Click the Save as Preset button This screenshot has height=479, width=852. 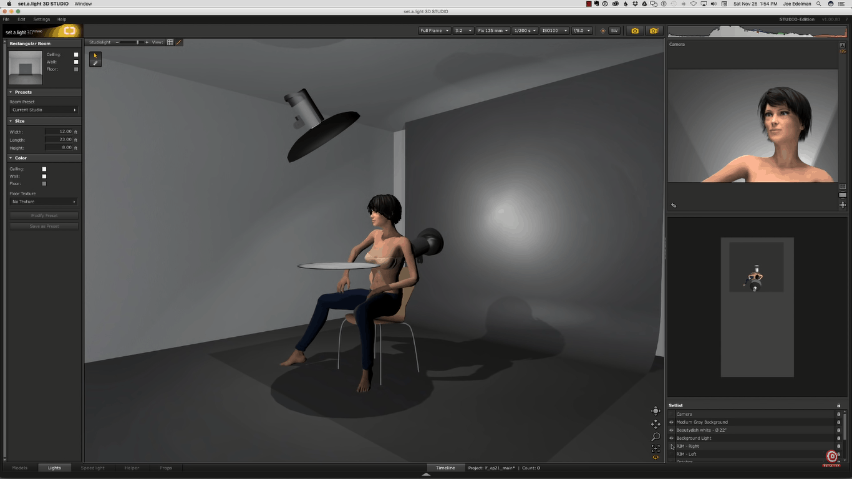pyautogui.click(x=44, y=226)
